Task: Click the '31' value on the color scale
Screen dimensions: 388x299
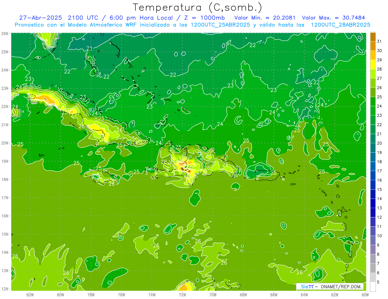Action: click(x=380, y=41)
